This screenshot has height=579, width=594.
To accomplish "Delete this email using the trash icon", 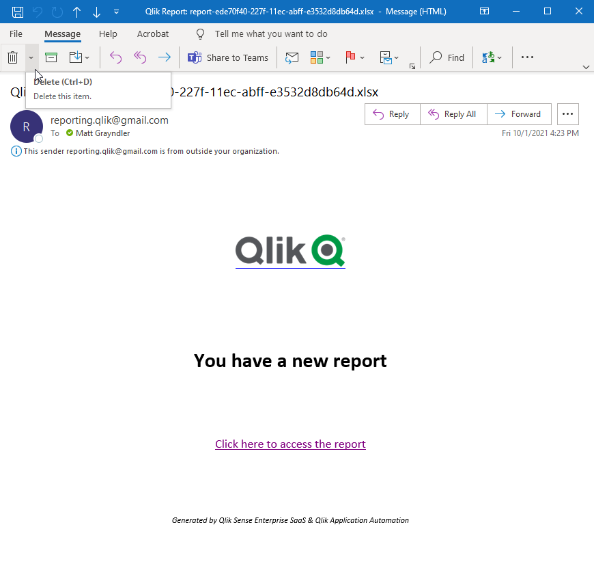I will point(12,57).
